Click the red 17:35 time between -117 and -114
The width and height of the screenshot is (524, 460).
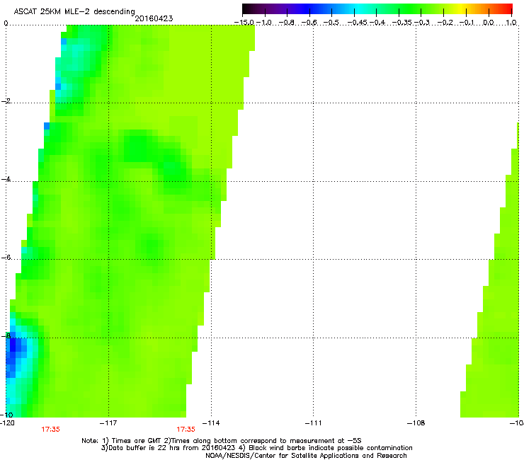click(186, 430)
